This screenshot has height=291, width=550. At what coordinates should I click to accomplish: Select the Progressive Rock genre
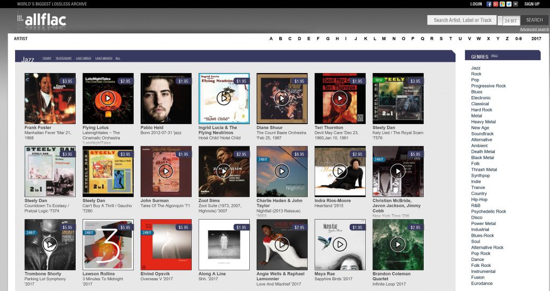(x=488, y=86)
